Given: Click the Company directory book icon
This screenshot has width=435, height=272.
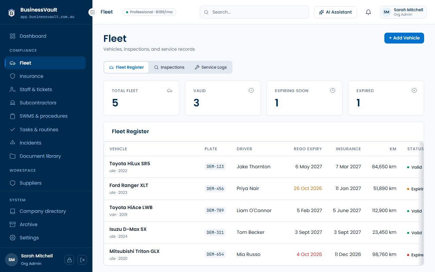Looking at the screenshot, I should tap(13, 211).
